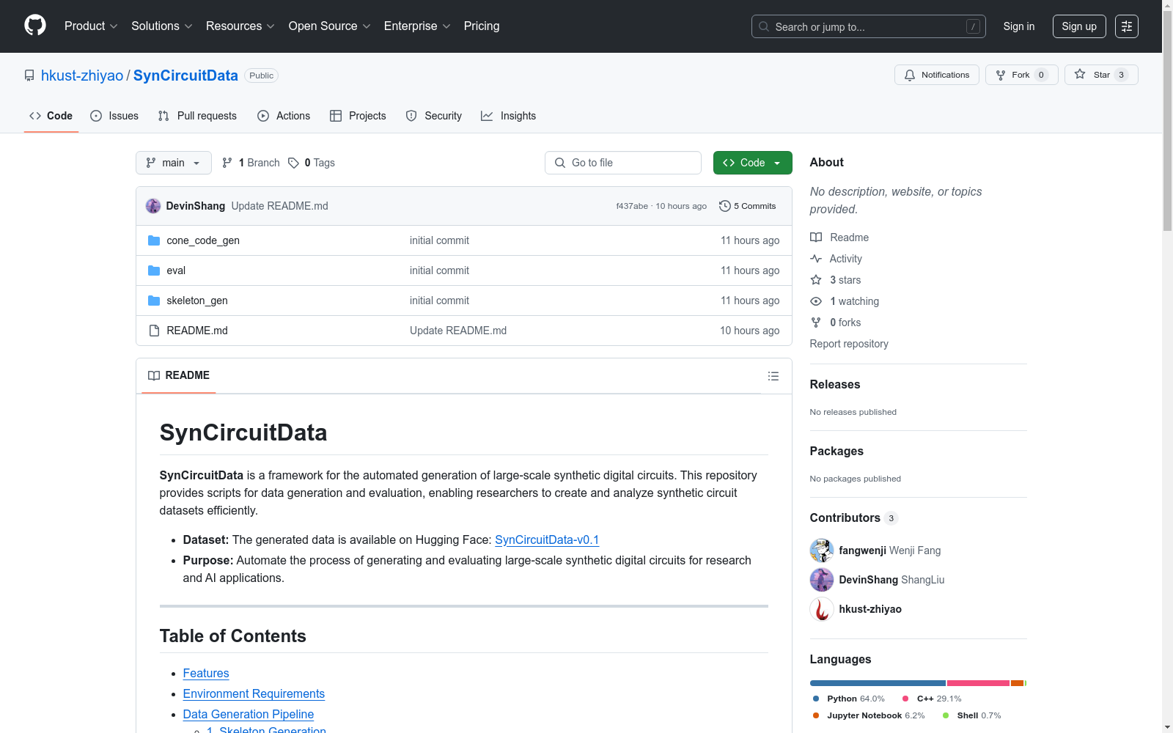Click the C++ language color dot
This screenshot has height=733, width=1173.
(905, 699)
